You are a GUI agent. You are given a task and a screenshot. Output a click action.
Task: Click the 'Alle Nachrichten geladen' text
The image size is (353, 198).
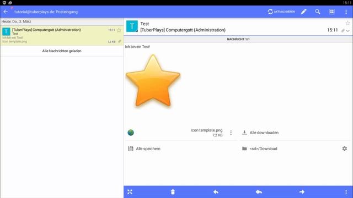pos(62,51)
